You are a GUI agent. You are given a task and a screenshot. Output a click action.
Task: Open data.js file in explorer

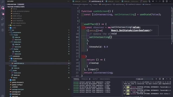coord(15,78)
